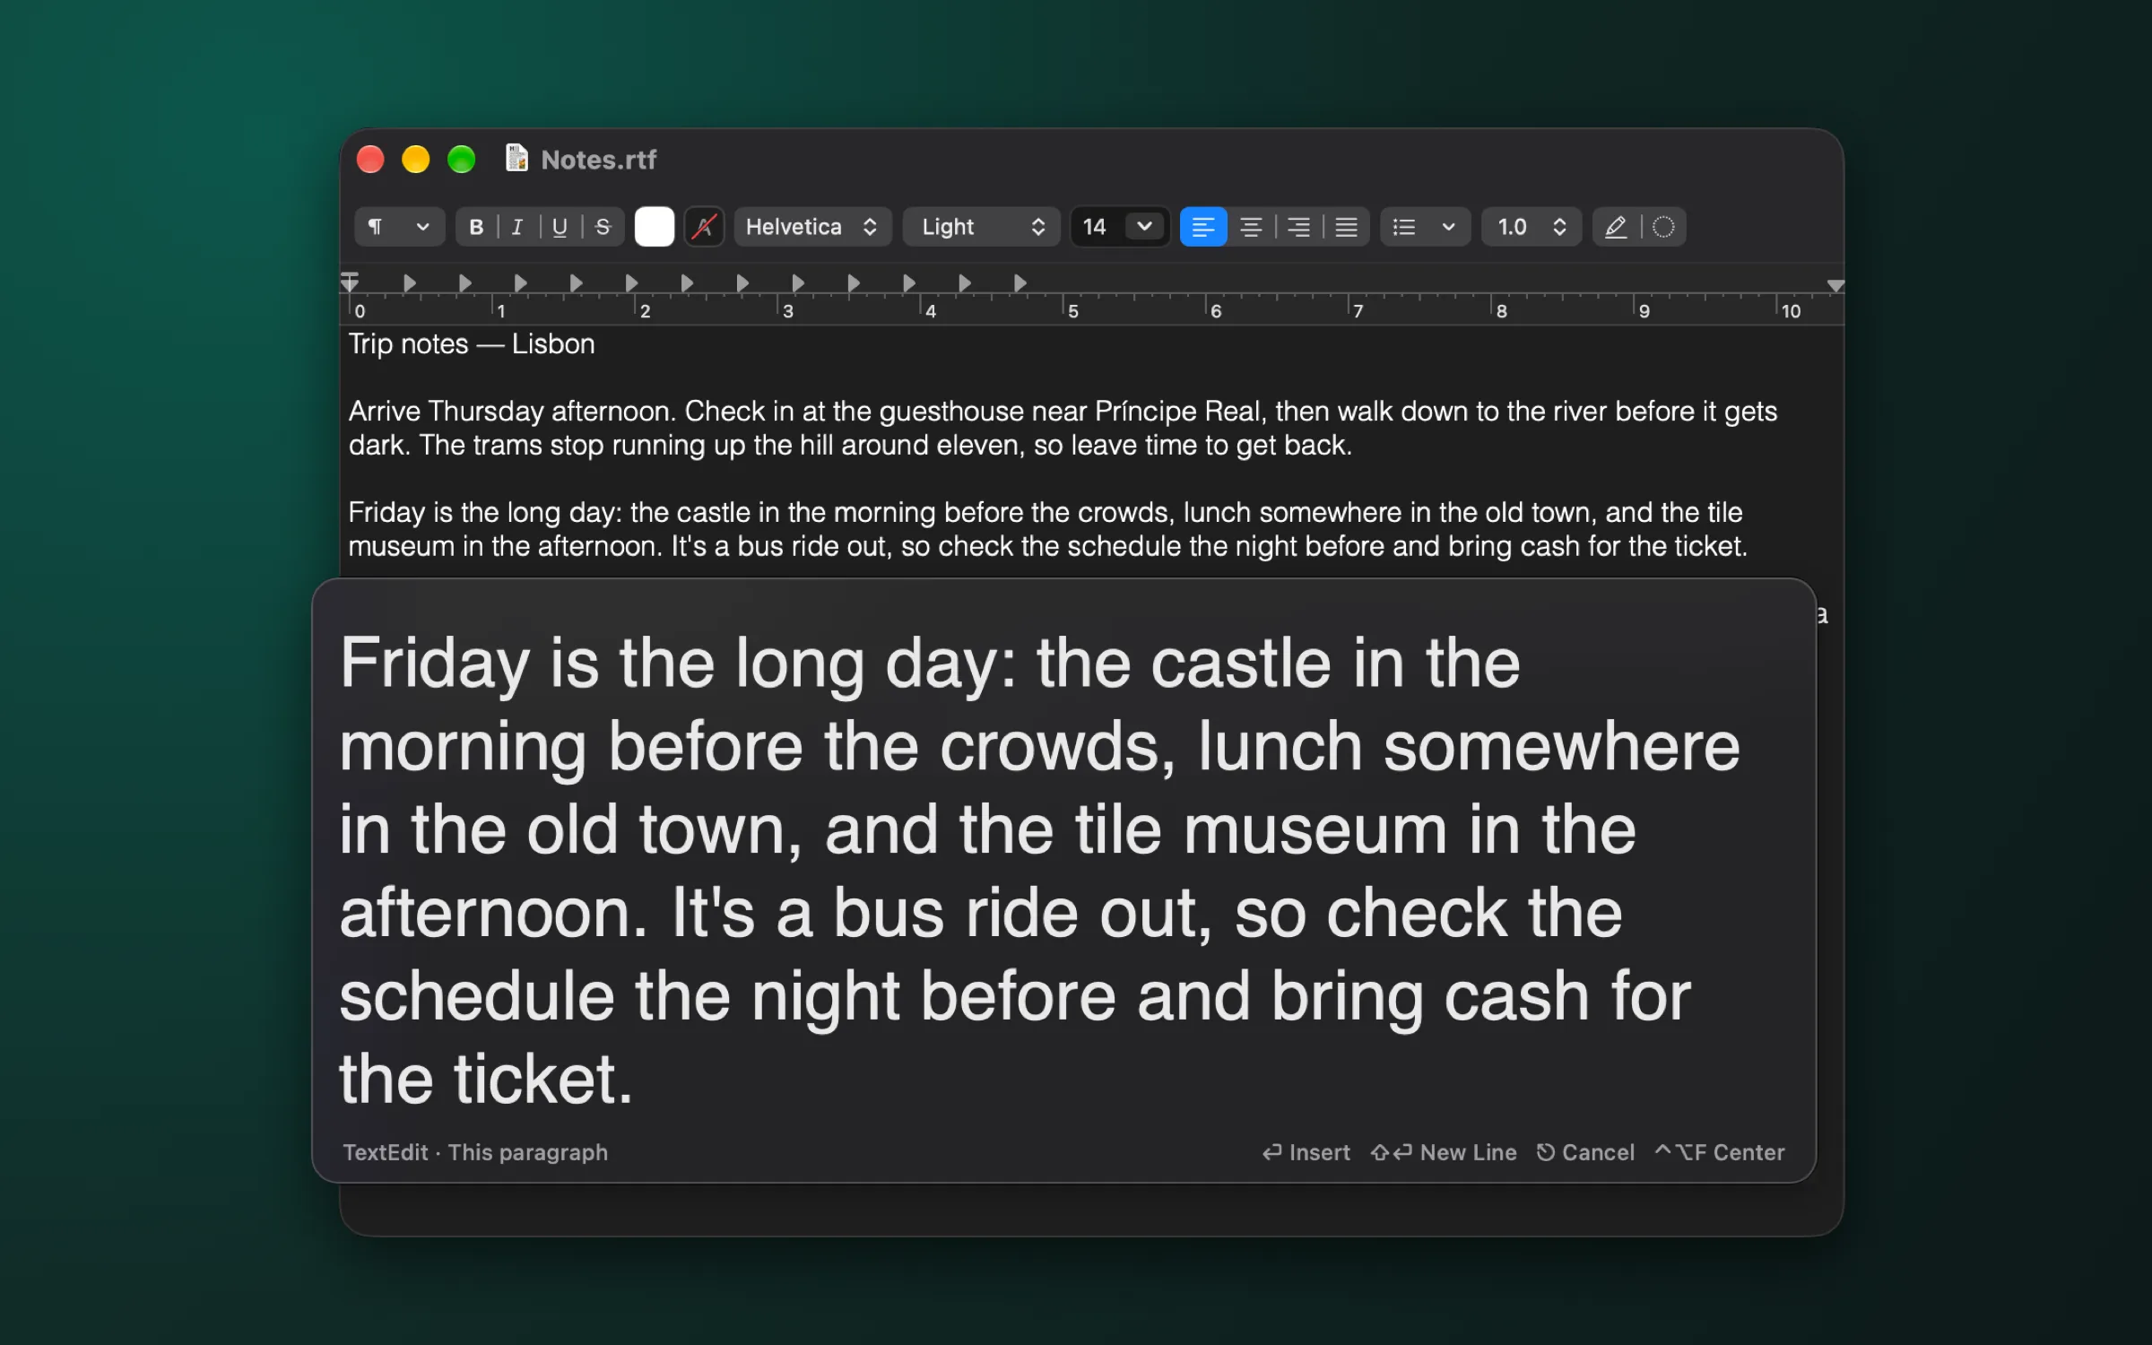Click the first tab stop marker on ruler
2152x1345 pixels.
pos(410,283)
